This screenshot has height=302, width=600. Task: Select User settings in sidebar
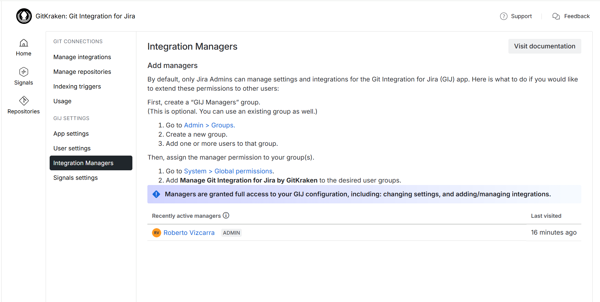[x=72, y=148]
